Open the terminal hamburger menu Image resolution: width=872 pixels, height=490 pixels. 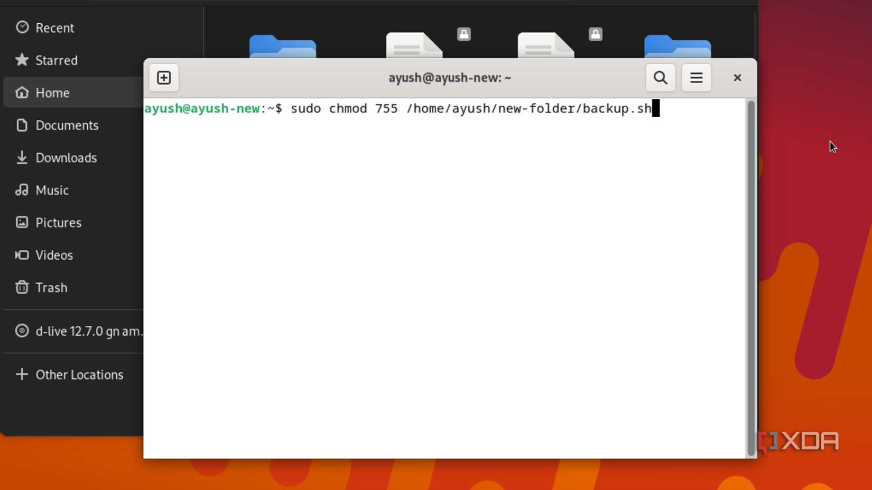pyautogui.click(x=696, y=78)
